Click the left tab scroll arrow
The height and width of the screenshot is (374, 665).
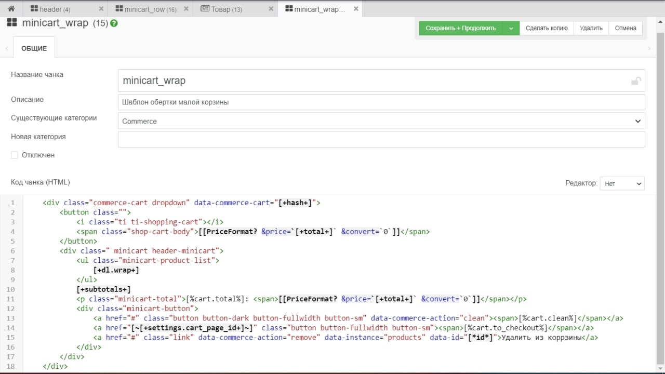pyautogui.click(x=6, y=48)
